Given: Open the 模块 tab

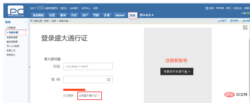Looking at the screenshot, I should click(63, 15).
